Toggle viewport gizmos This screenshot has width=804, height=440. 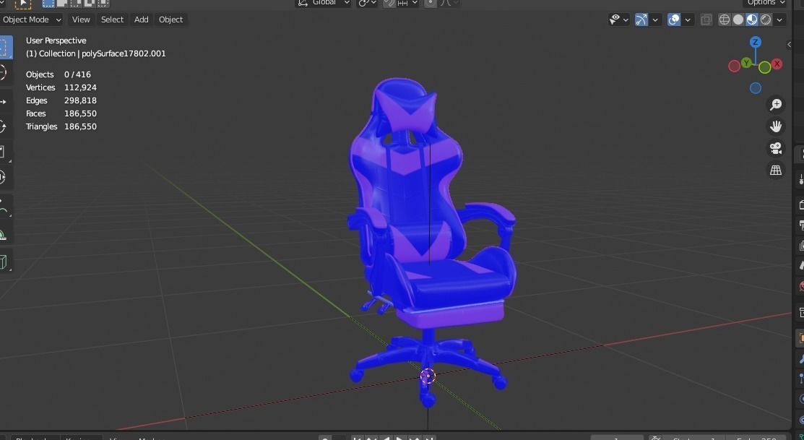tap(641, 20)
